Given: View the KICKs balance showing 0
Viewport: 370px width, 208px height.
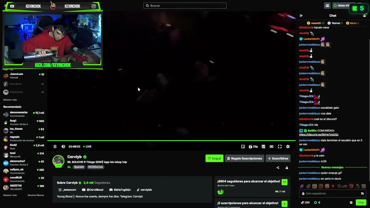Looking at the screenshot, I should pos(317,203).
